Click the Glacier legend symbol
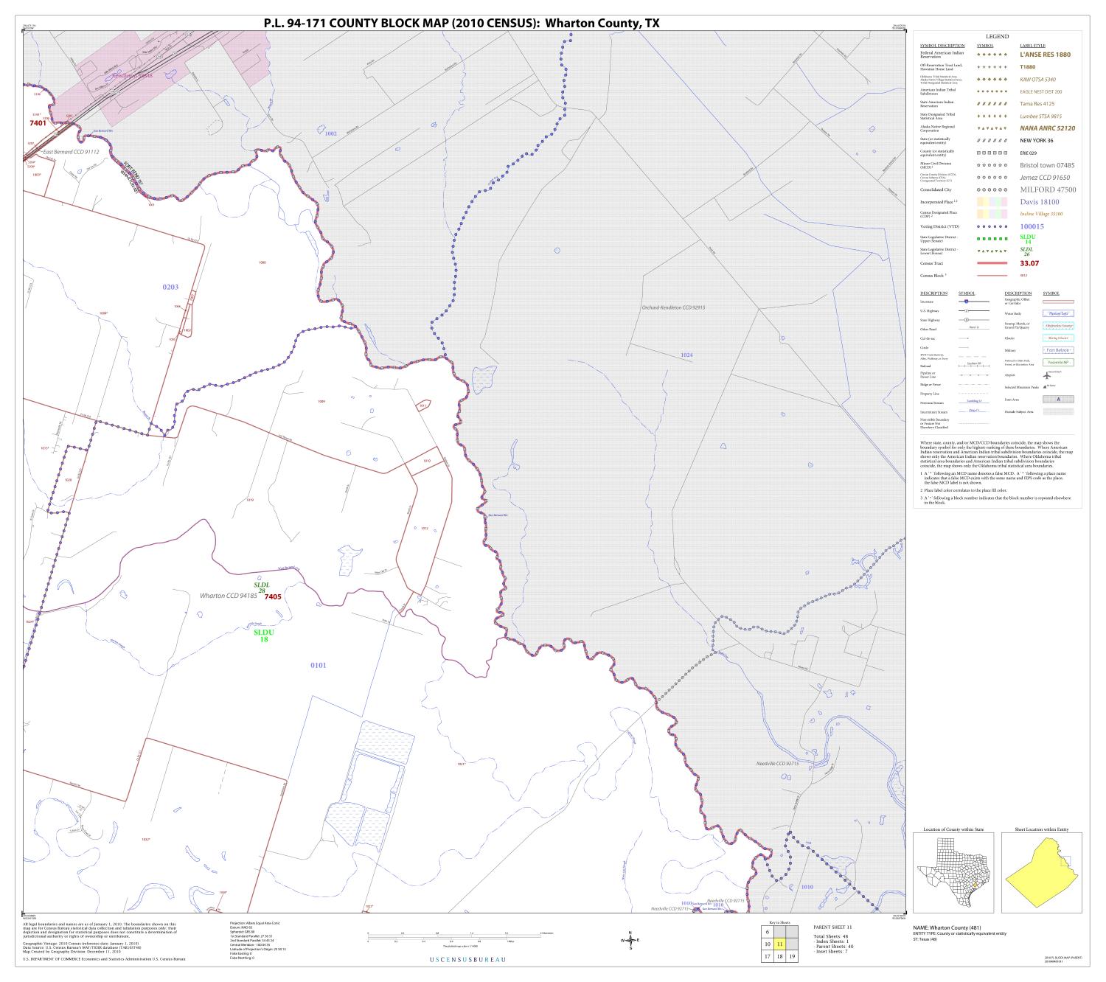 click(1058, 338)
